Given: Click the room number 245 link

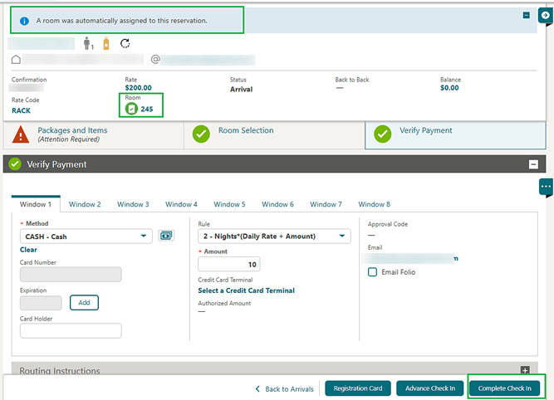Looking at the screenshot, I should coord(147,109).
